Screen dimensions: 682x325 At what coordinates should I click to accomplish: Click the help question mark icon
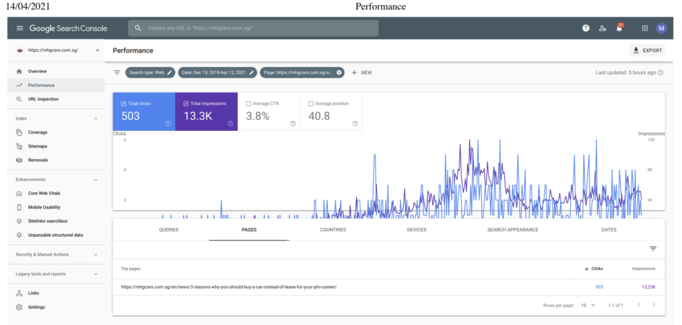point(585,28)
